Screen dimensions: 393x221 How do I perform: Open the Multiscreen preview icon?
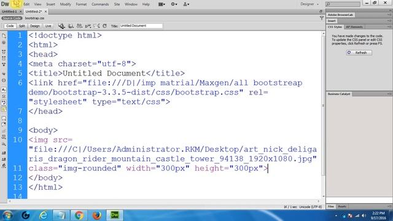[x=61, y=26]
